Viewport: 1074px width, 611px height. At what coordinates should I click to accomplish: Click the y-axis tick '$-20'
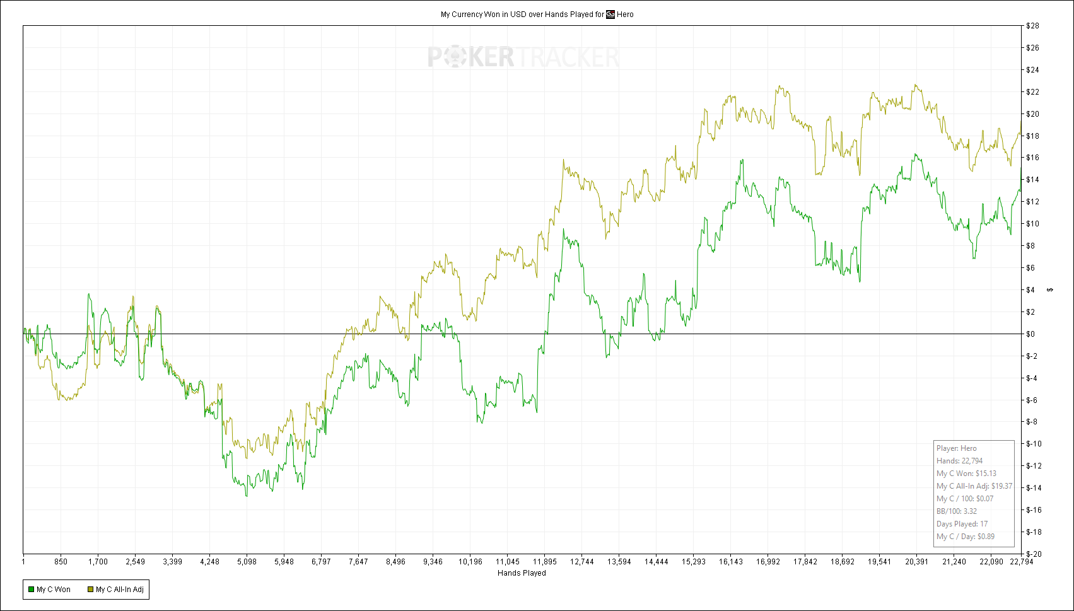click(1034, 554)
